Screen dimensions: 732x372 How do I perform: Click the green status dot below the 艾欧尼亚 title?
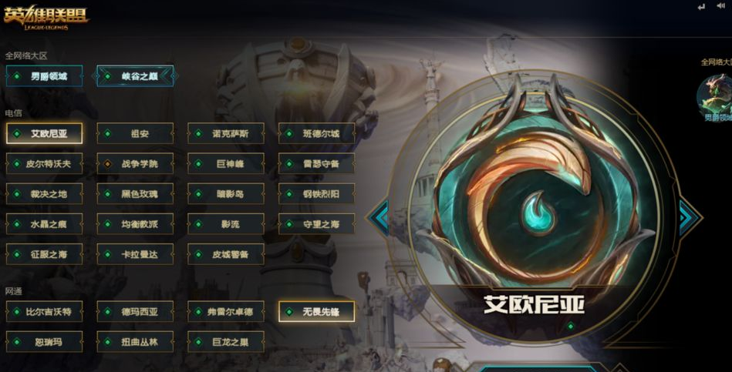571,326
